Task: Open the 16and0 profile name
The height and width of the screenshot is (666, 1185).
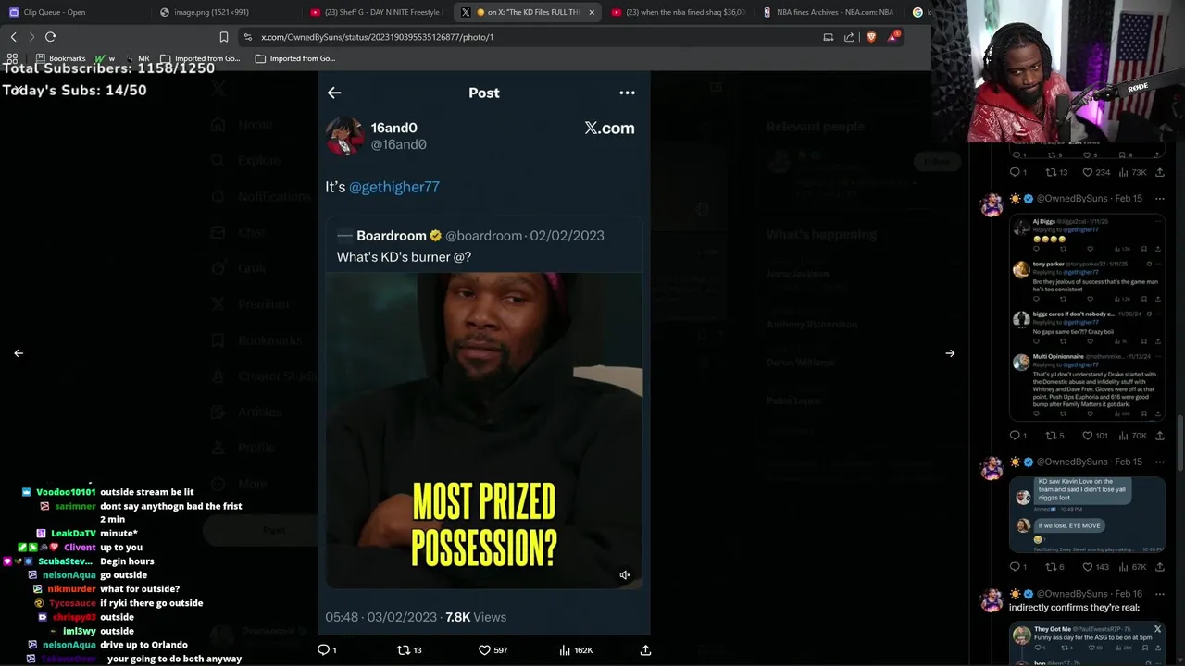Action: click(x=393, y=128)
